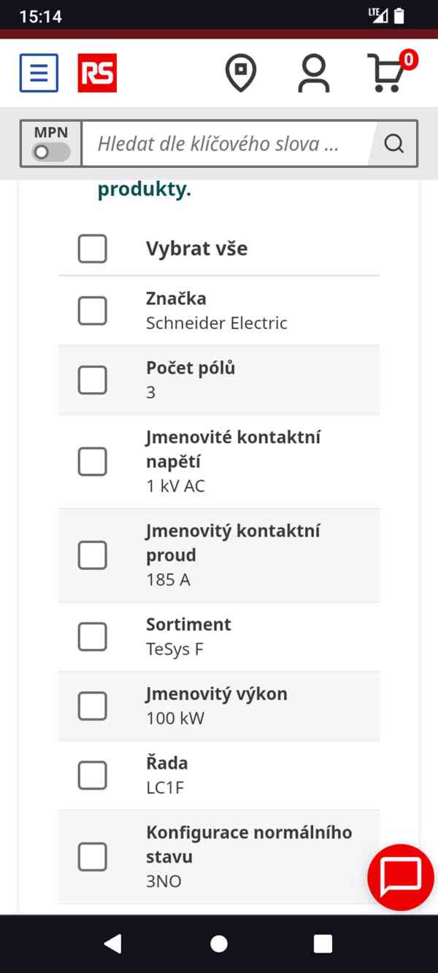
Task: Check the Sortiment TeSys F checkbox
Action: click(x=93, y=637)
